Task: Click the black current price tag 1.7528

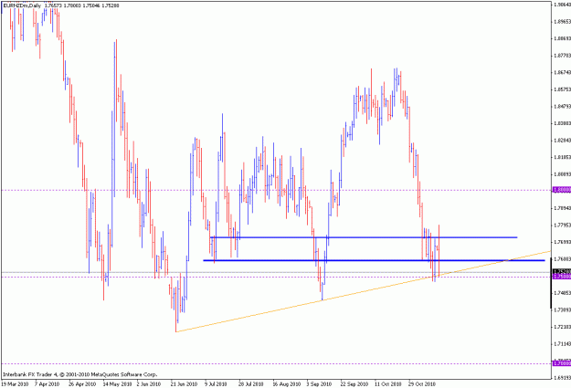Action: tap(562, 272)
